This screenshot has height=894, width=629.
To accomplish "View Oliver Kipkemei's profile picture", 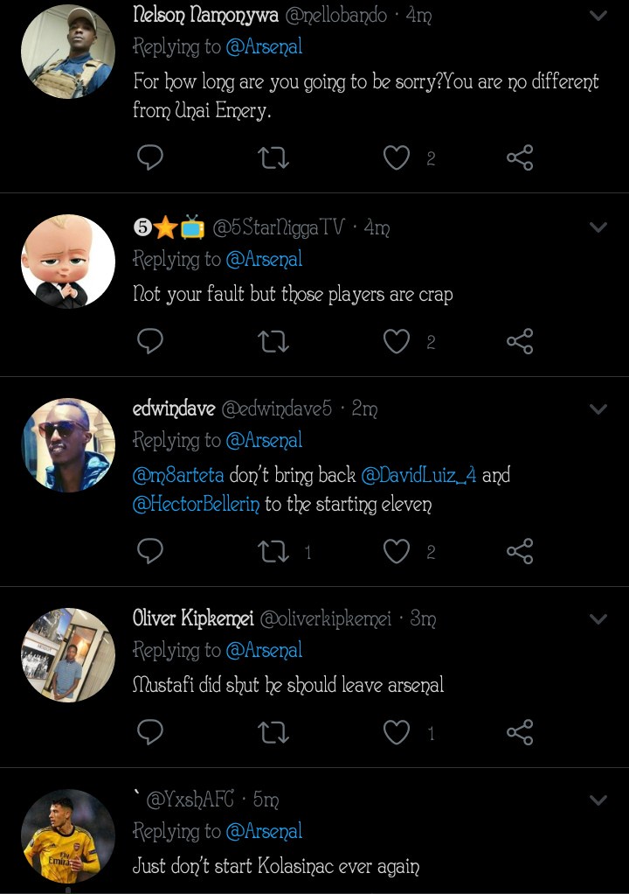I will click(x=68, y=655).
